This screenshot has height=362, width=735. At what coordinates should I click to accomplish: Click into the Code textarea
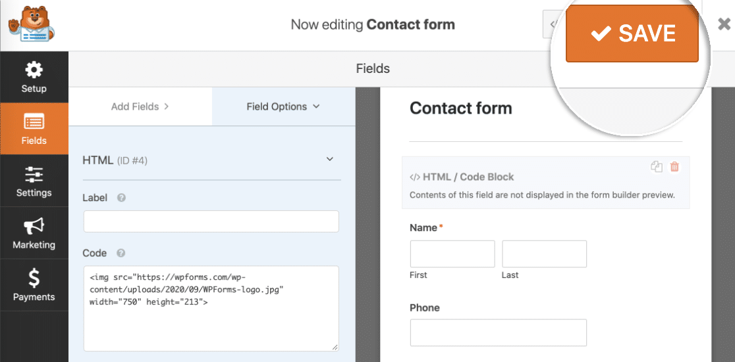click(211, 309)
